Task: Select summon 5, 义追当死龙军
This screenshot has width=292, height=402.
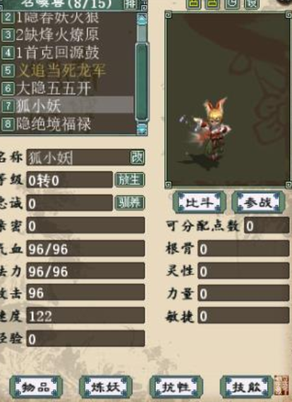Action: (x=68, y=71)
